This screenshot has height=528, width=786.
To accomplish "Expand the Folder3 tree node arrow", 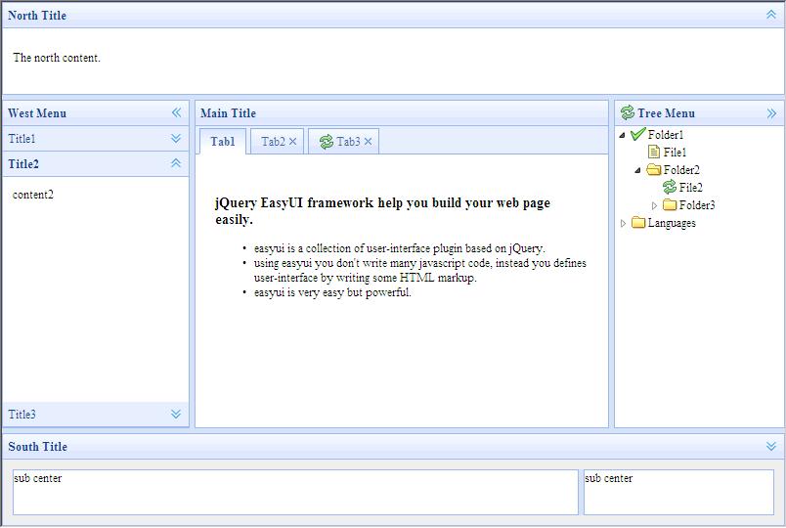I will coord(654,205).
